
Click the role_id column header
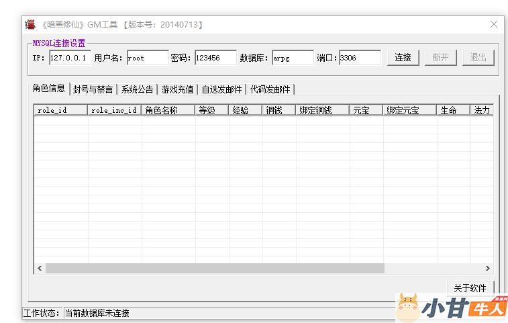60,110
